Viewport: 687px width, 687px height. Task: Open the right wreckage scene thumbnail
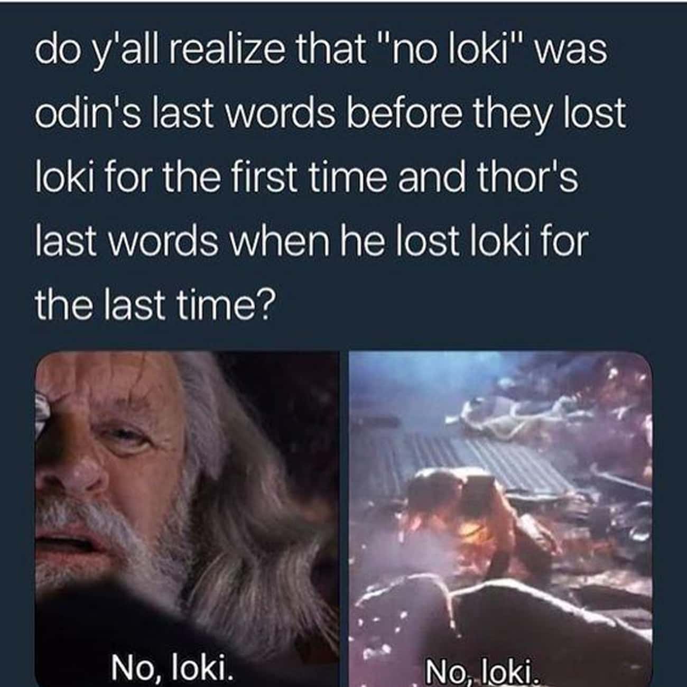tap(500, 518)
